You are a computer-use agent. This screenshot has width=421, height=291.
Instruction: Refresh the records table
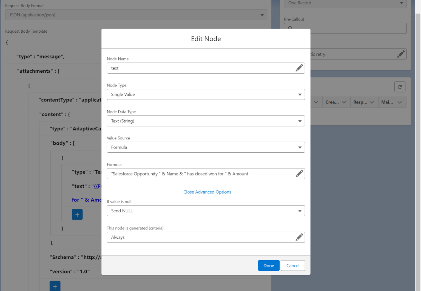pos(400,87)
